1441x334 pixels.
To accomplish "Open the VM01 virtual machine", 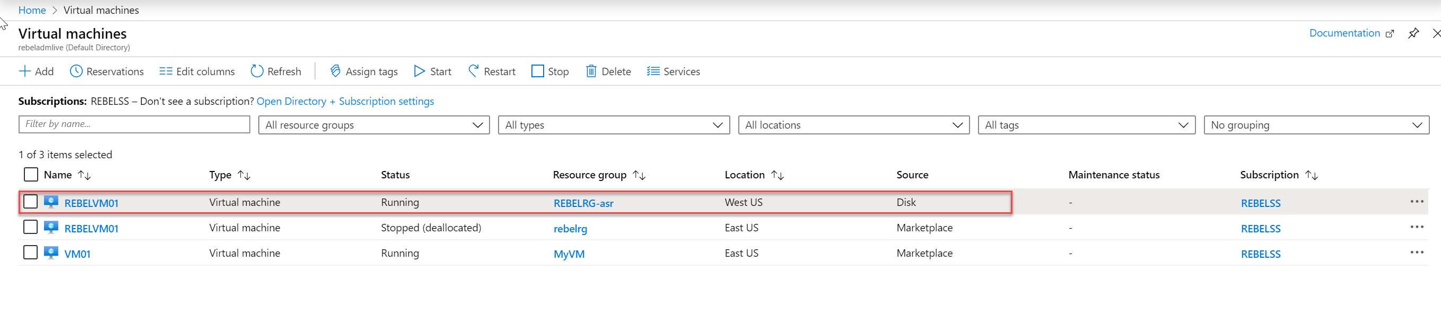I will [77, 254].
